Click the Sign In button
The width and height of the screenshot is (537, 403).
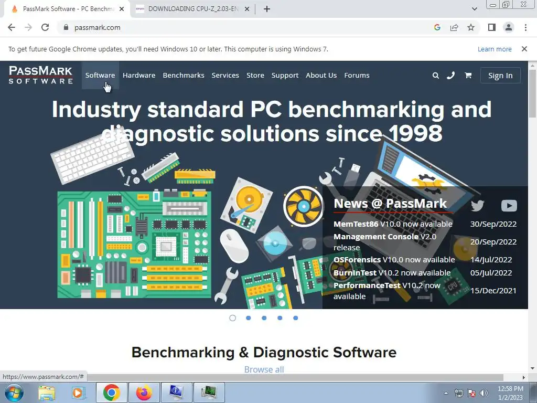point(500,76)
